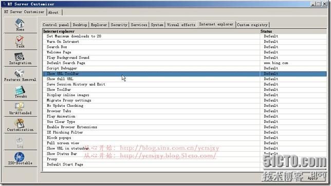Open the Log sidebar icon
Screen dimensions: 331x186
(20, 142)
